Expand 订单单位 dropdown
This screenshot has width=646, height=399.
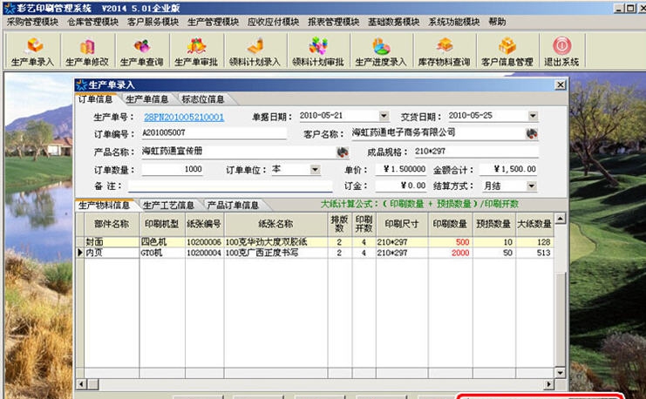point(315,169)
